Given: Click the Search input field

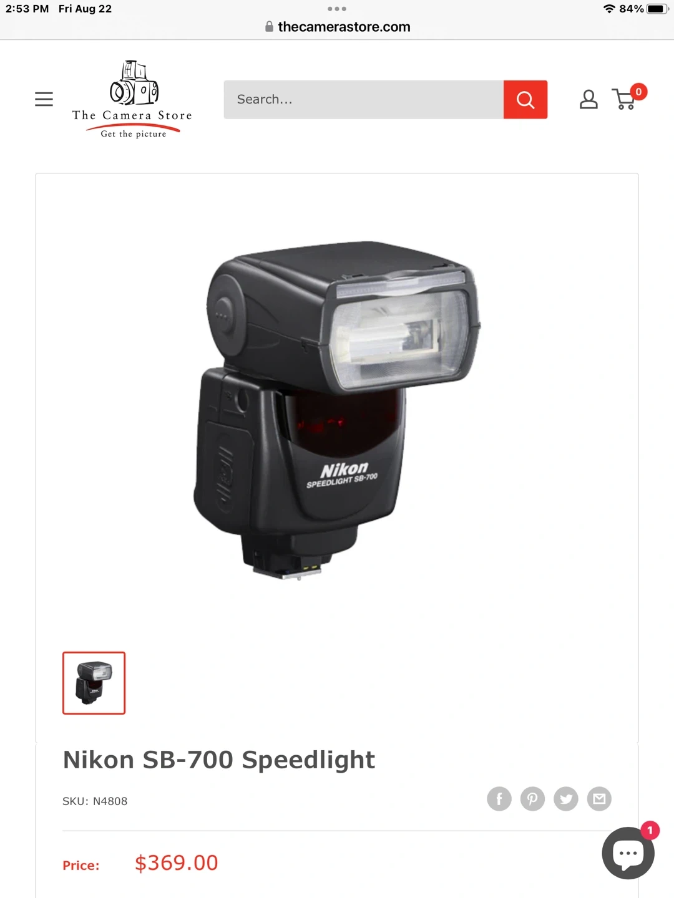Looking at the screenshot, I should point(364,99).
